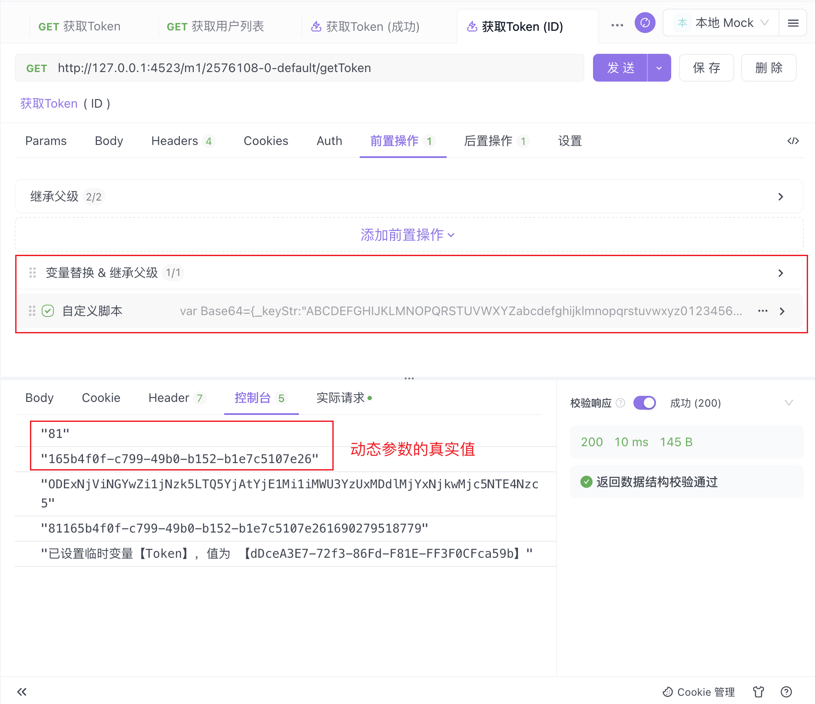Click the ... icon left of the sync button
Image resolution: width=815 pixels, height=704 pixels.
pyautogui.click(x=617, y=25)
